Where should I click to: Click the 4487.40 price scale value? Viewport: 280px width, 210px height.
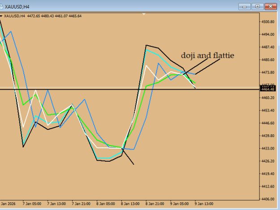tap(268, 47)
